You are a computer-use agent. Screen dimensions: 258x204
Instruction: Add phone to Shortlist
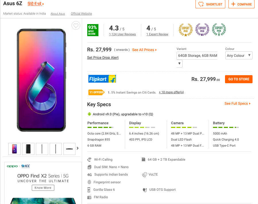[210, 4]
